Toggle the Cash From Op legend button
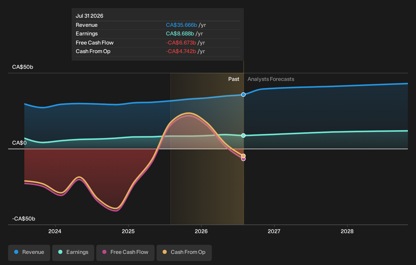 (184, 253)
